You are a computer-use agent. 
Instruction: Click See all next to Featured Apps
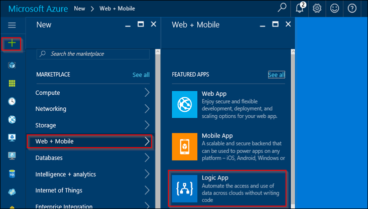pos(276,75)
